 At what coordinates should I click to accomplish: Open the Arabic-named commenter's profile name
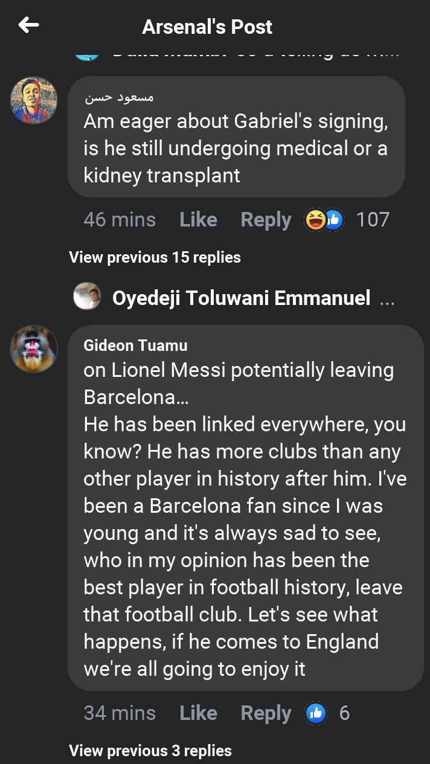pos(119,97)
